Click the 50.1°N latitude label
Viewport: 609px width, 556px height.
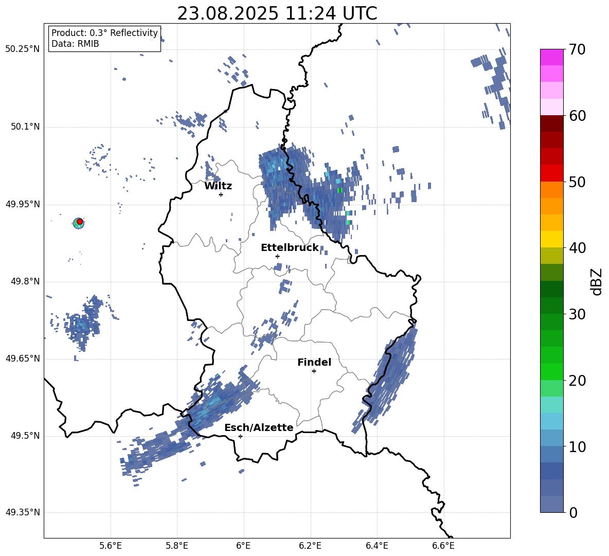25,127
